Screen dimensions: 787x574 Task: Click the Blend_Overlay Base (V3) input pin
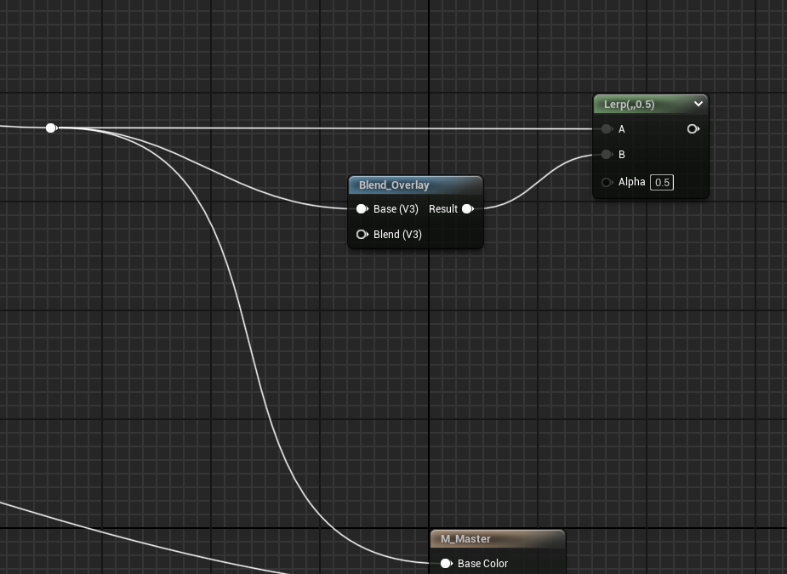tap(362, 208)
